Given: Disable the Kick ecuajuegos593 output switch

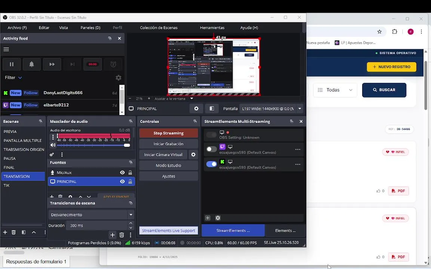Looking at the screenshot, I should point(211,164).
